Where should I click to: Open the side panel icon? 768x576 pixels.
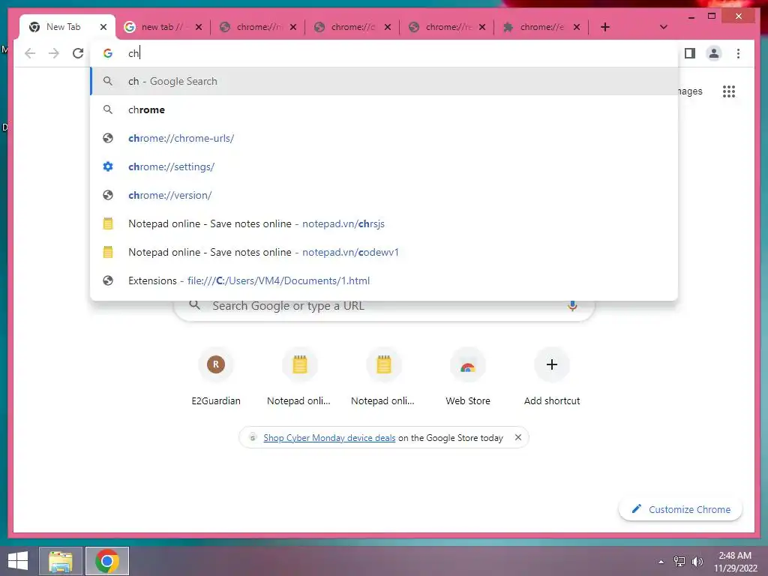point(690,53)
